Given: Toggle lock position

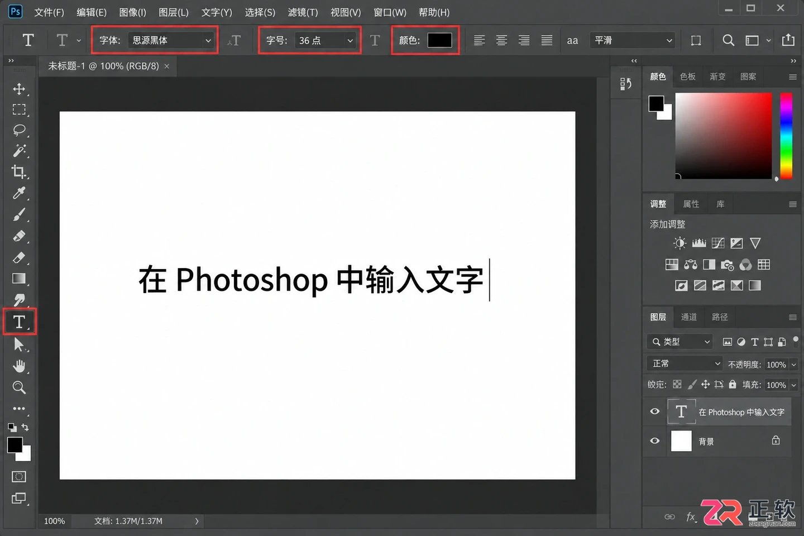Looking at the screenshot, I should pos(705,384).
